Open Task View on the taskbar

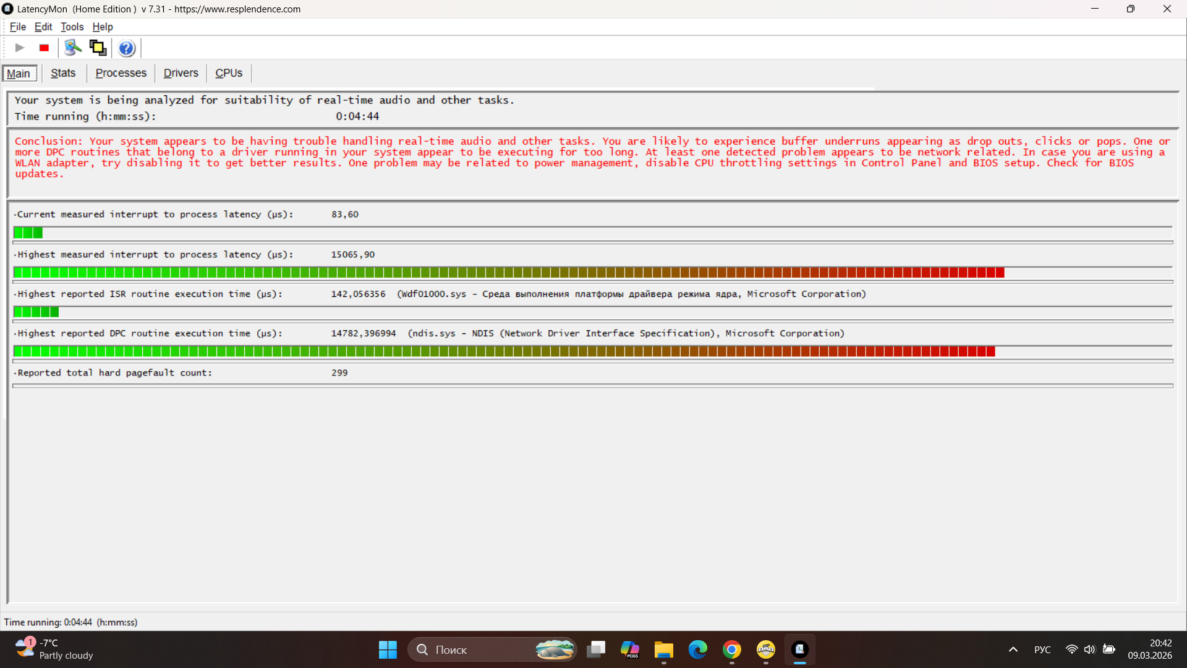(x=596, y=649)
